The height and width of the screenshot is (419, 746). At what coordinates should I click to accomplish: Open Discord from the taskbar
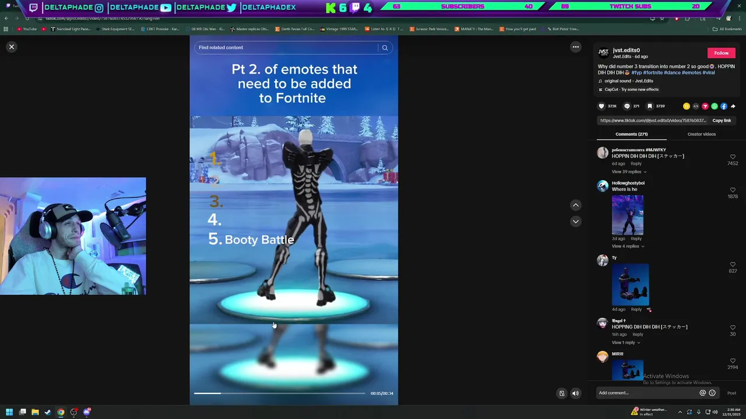pos(87,412)
